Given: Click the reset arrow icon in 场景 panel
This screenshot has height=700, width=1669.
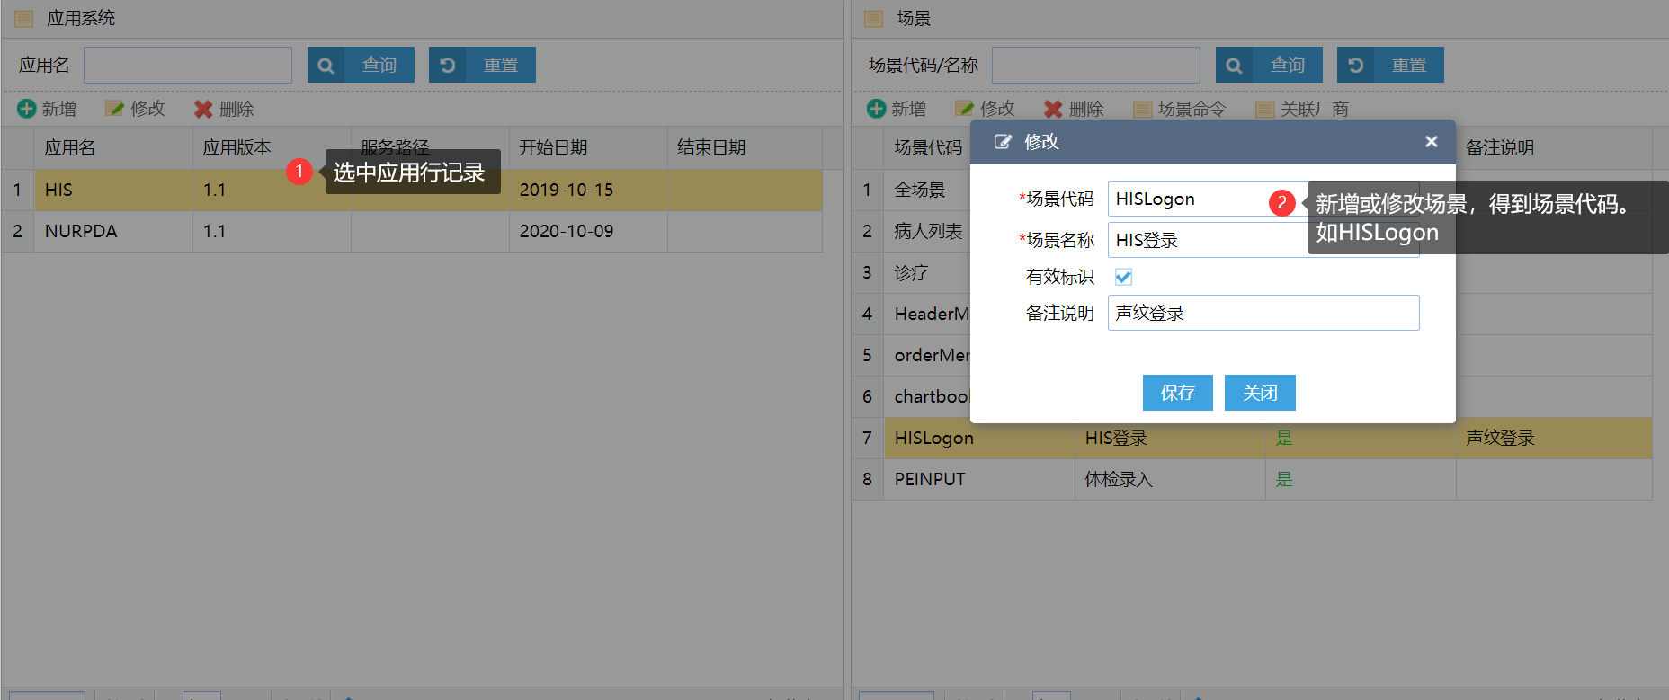Looking at the screenshot, I should pos(1356,65).
